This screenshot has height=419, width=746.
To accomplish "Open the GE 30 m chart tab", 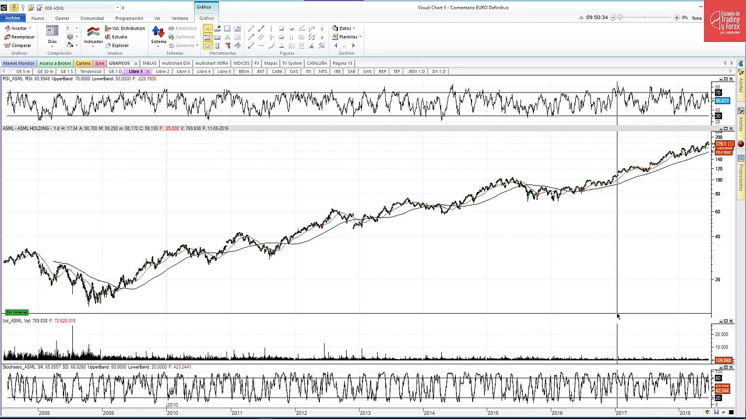I will point(45,72).
